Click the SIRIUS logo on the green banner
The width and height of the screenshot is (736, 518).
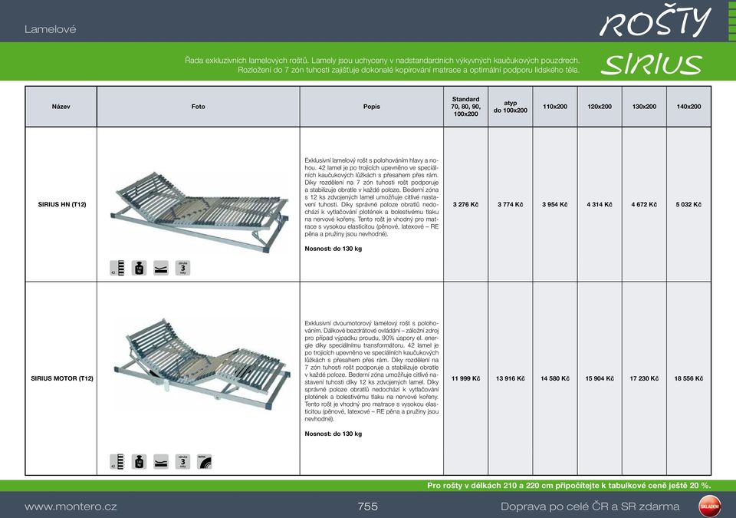click(x=652, y=64)
